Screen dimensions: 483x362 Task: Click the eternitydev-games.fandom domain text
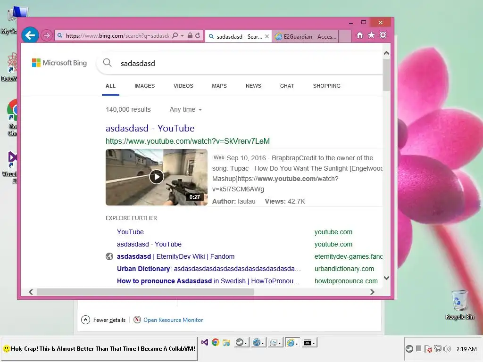tap(349, 256)
